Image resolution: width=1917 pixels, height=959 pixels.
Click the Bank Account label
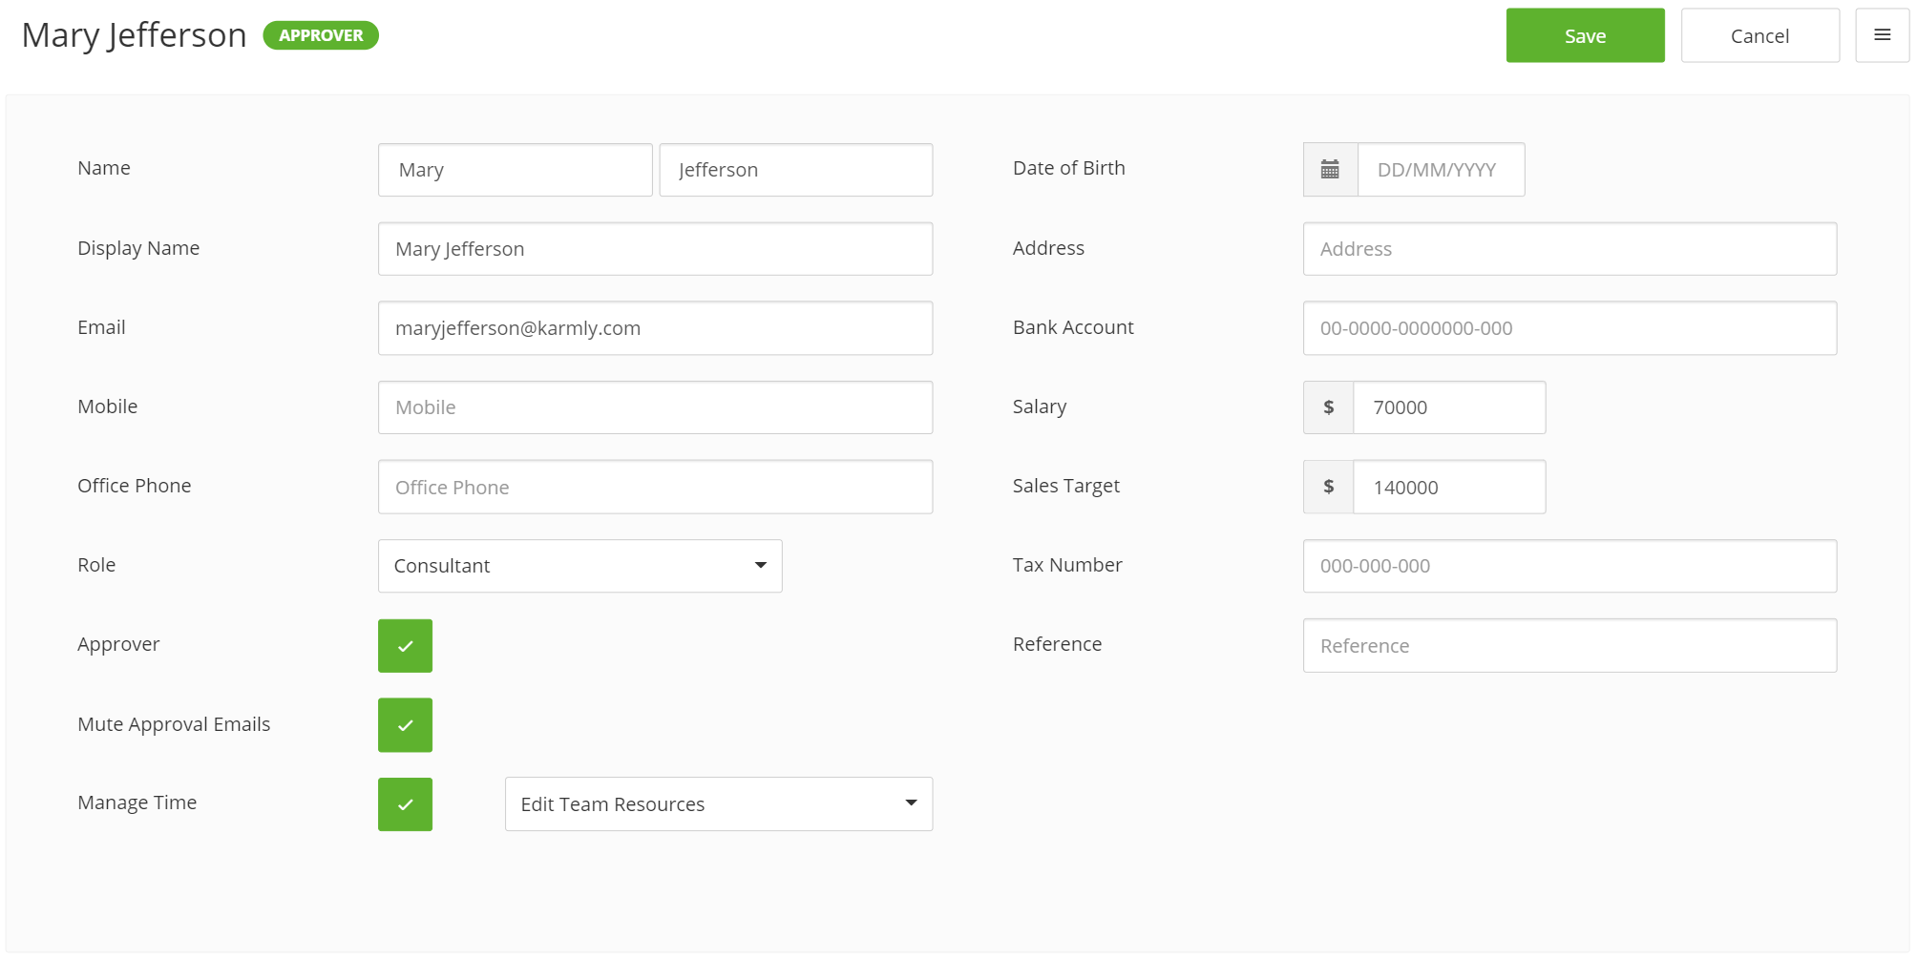coord(1073,327)
